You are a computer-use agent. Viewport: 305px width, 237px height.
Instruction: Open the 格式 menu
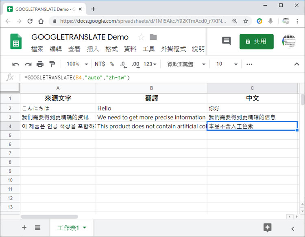point(111,49)
